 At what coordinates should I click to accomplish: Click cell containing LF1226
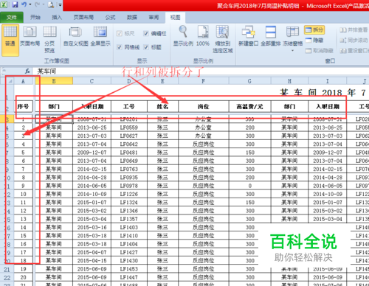[x=129, y=194]
